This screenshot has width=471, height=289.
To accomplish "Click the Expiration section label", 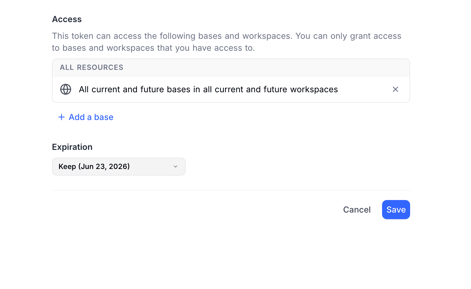I will 72,147.
